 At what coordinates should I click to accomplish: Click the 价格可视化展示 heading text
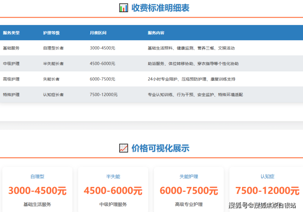coord(160,148)
